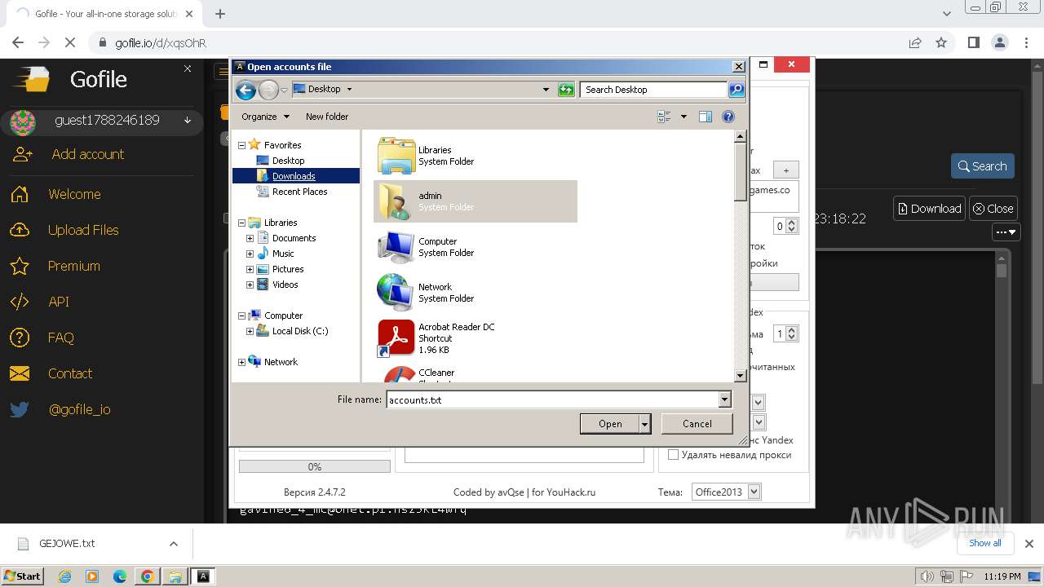Open Microsoft Edge from the taskbar
1044x587 pixels.
click(x=120, y=576)
